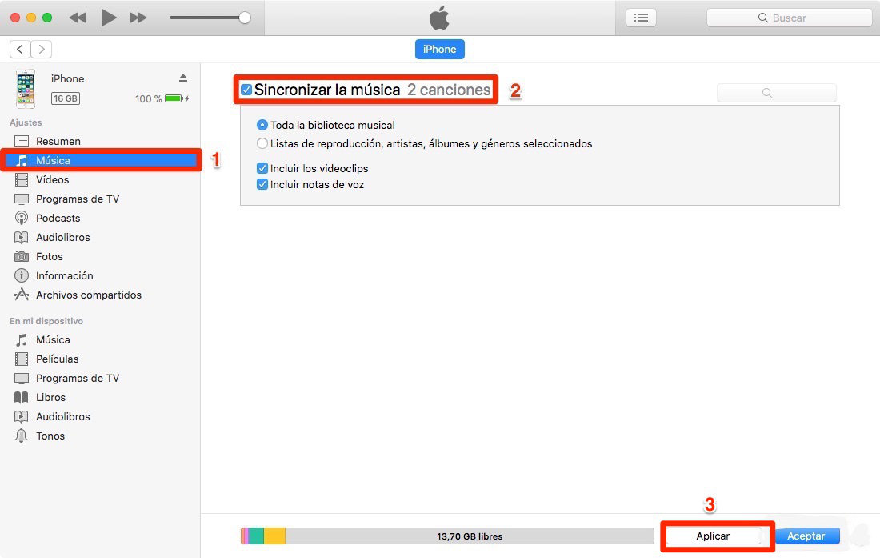The height and width of the screenshot is (558, 880).
Task: Click the Buscar search field
Action: click(x=789, y=18)
